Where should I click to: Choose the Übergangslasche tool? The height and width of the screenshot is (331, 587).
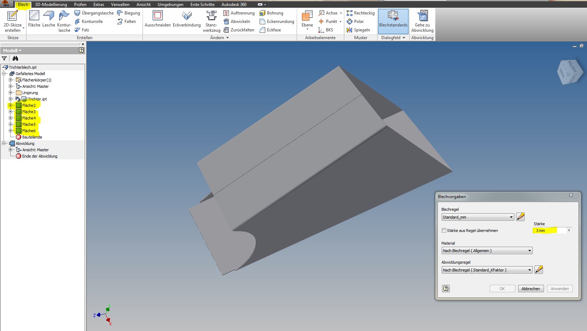94,13
